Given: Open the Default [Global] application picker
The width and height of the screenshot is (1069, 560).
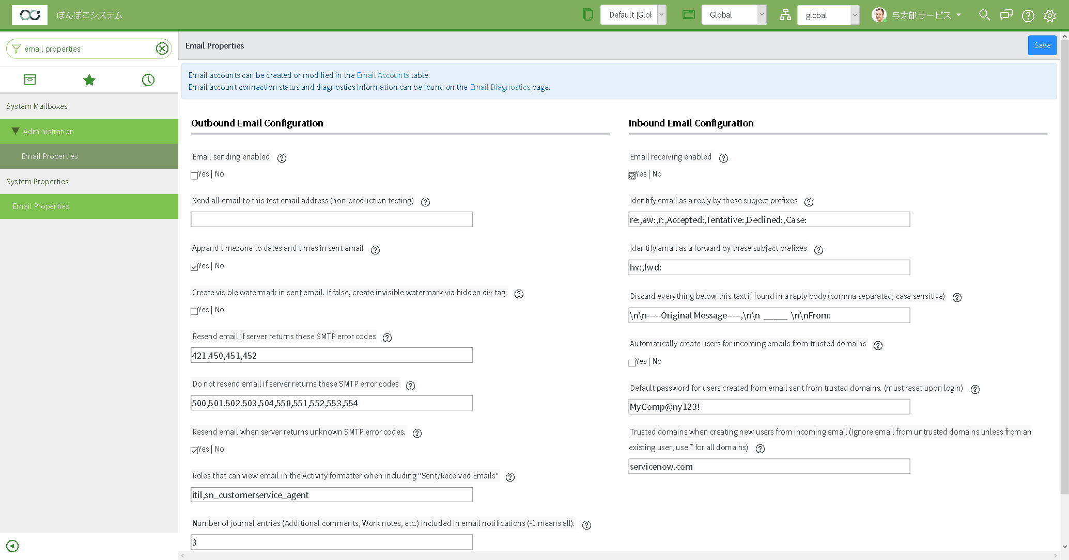Looking at the screenshot, I should tap(633, 14).
